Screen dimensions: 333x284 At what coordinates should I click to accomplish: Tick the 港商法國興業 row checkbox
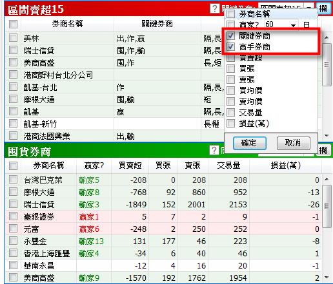pyautogui.click(x=14, y=136)
